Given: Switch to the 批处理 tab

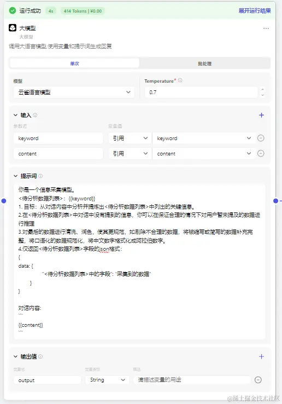Looking at the screenshot, I should 205,64.
